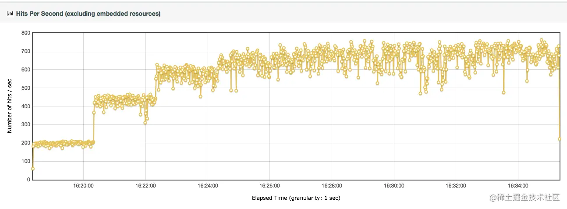
Task: Click the x-axis label 16:32:00
Action: 456,185
